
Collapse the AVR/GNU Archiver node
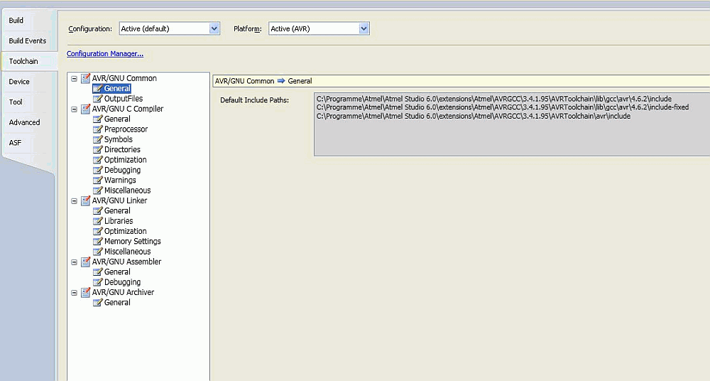coord(75,293)
